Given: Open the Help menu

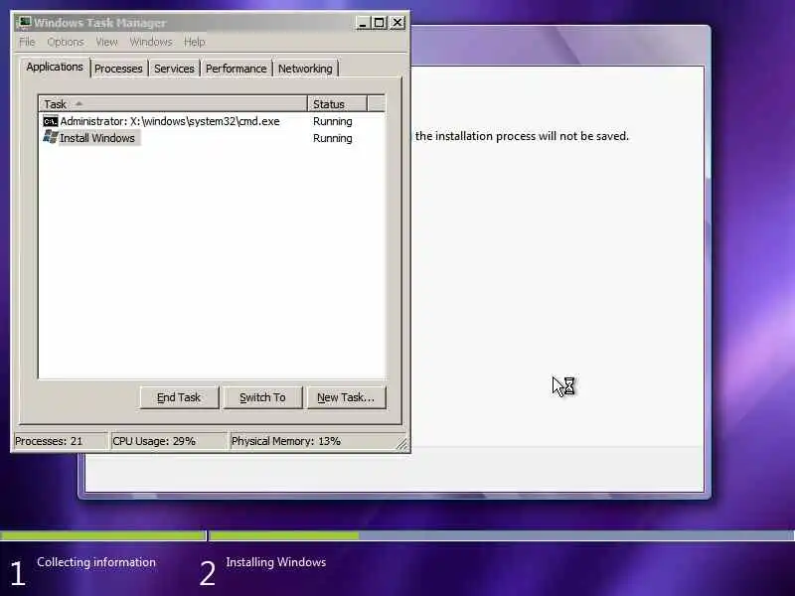Looking at the screenshot, I should 195,42.
